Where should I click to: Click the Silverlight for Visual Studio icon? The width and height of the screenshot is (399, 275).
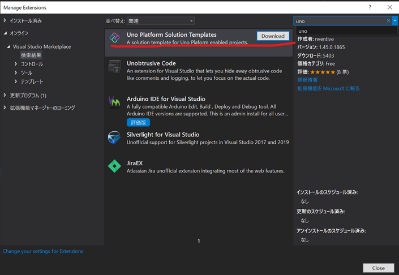[x=114, y=137]
